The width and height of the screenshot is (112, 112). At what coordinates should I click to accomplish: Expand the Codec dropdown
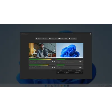61,73
